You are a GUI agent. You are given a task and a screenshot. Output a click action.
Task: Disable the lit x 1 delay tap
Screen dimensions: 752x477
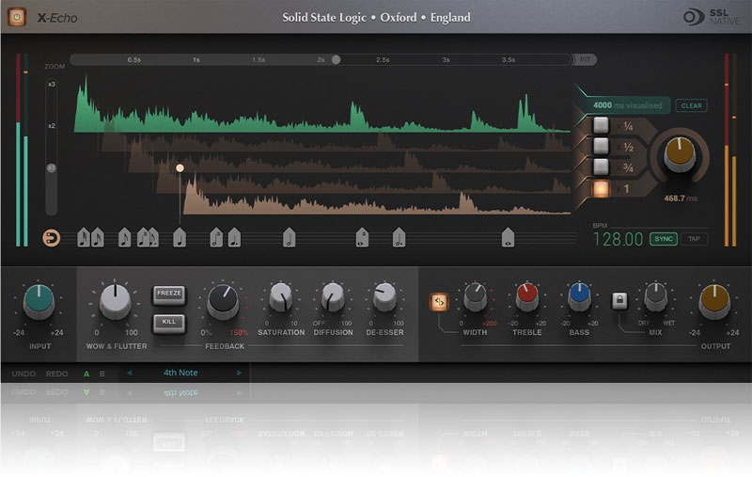click(x=601, y=188)
